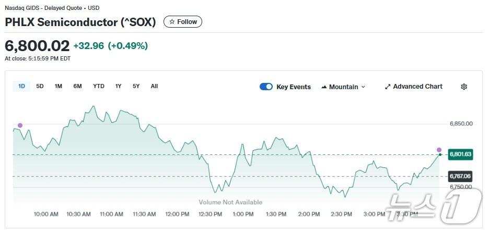
Task: Open the Advanced Chart link
Action: click(417, 87)
